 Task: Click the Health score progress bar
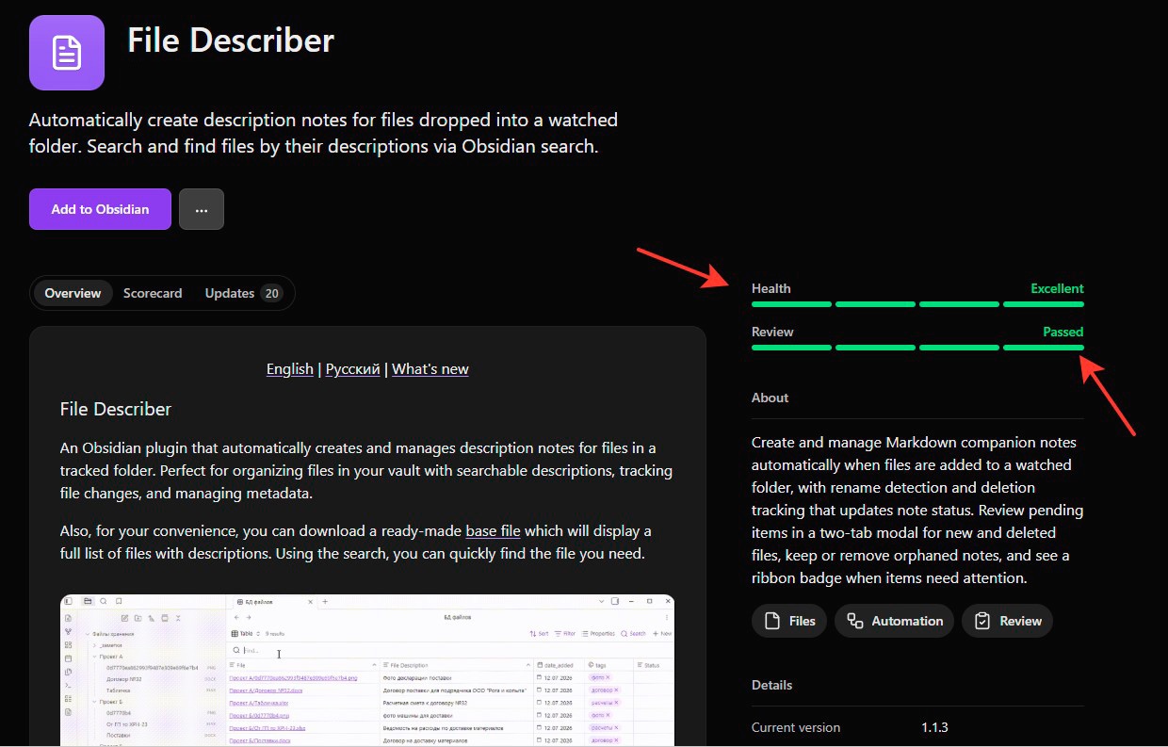tap(917, 304)
